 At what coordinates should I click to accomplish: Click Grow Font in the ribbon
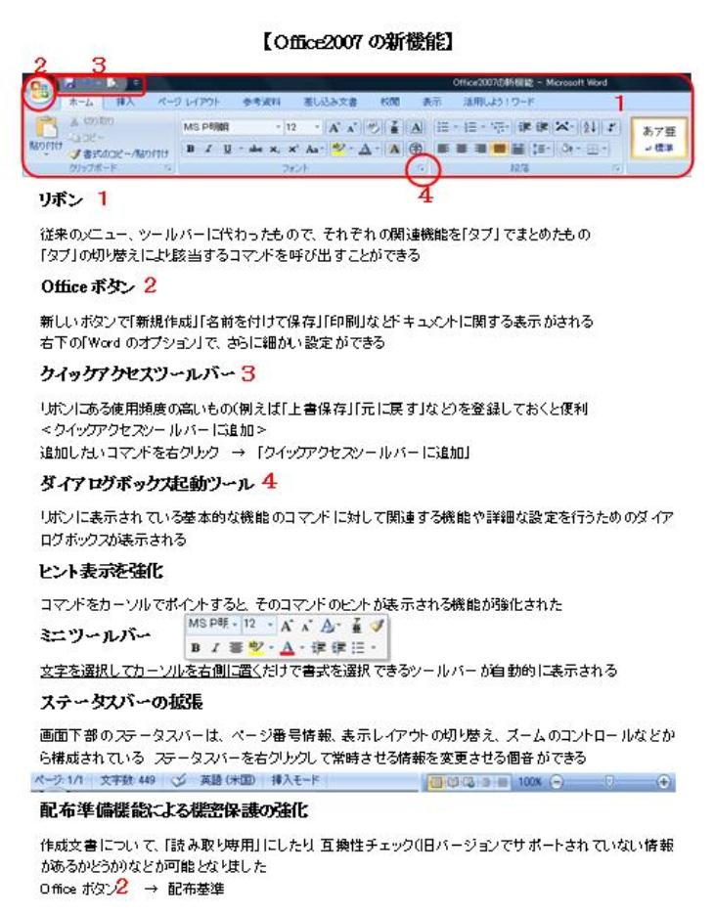pos(334,127)
